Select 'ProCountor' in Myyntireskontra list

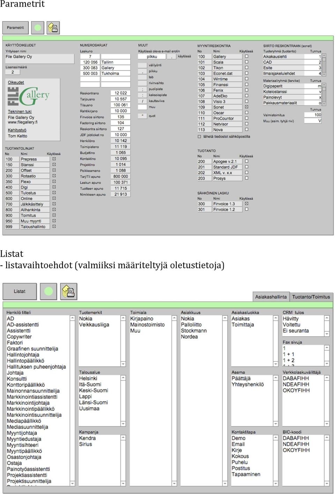(x=227, y=118)
